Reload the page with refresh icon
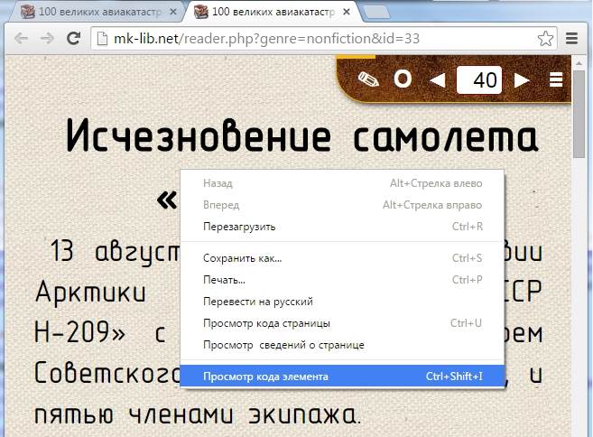This screenshot has width=593, height=437. pyautogui.click(x=73, y=38)
